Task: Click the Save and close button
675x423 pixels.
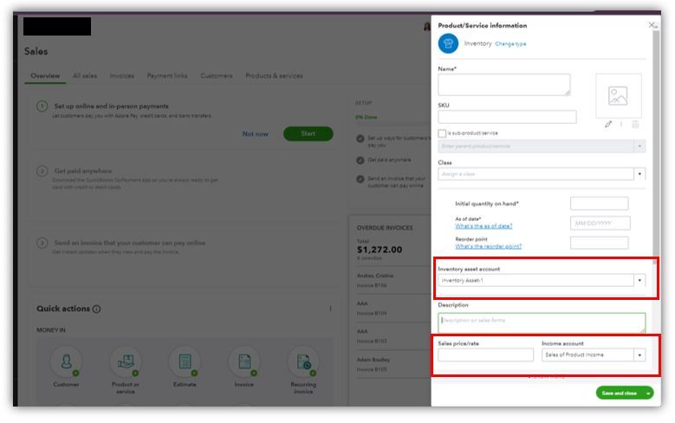Action: point(619,393)
